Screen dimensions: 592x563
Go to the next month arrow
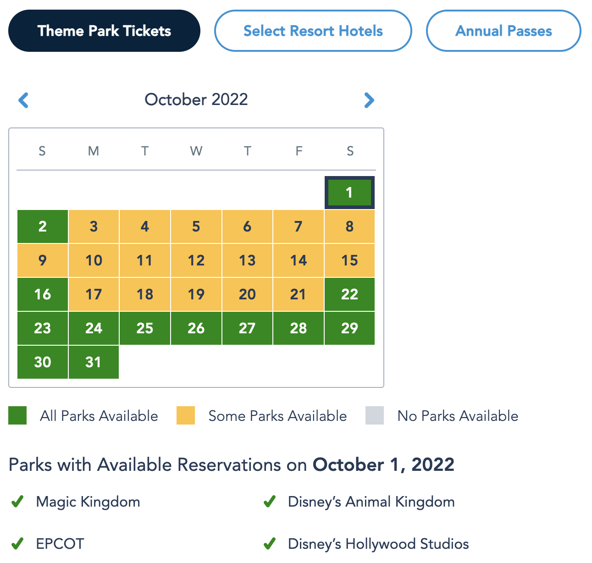click(x=369, y=100)
